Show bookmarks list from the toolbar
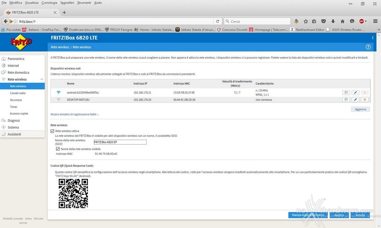This screenshot has height=228, width=381. 314,21
